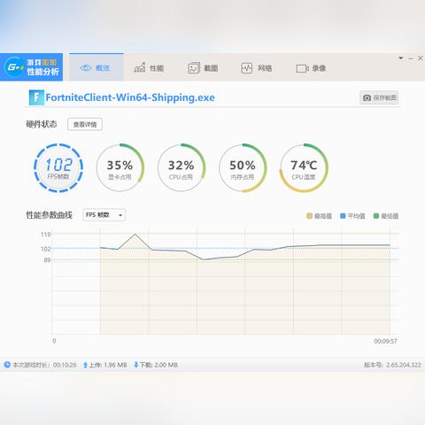Click the 00:09:57 time axis label
The image size is (425, 425).
pyautogui.click(x=385, y=341)
